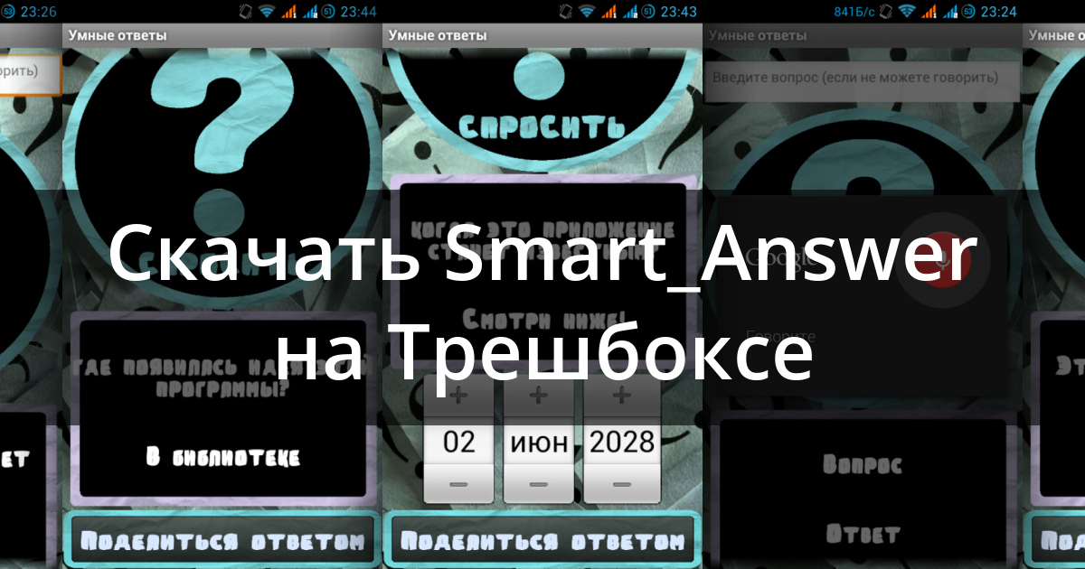This screenshot has height=569, width=1085.
Task: Decrease the month июн with minus
Action: point(538,484)
